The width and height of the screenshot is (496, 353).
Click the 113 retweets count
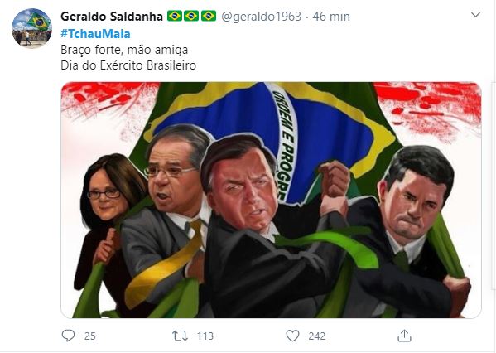(205, 336)
